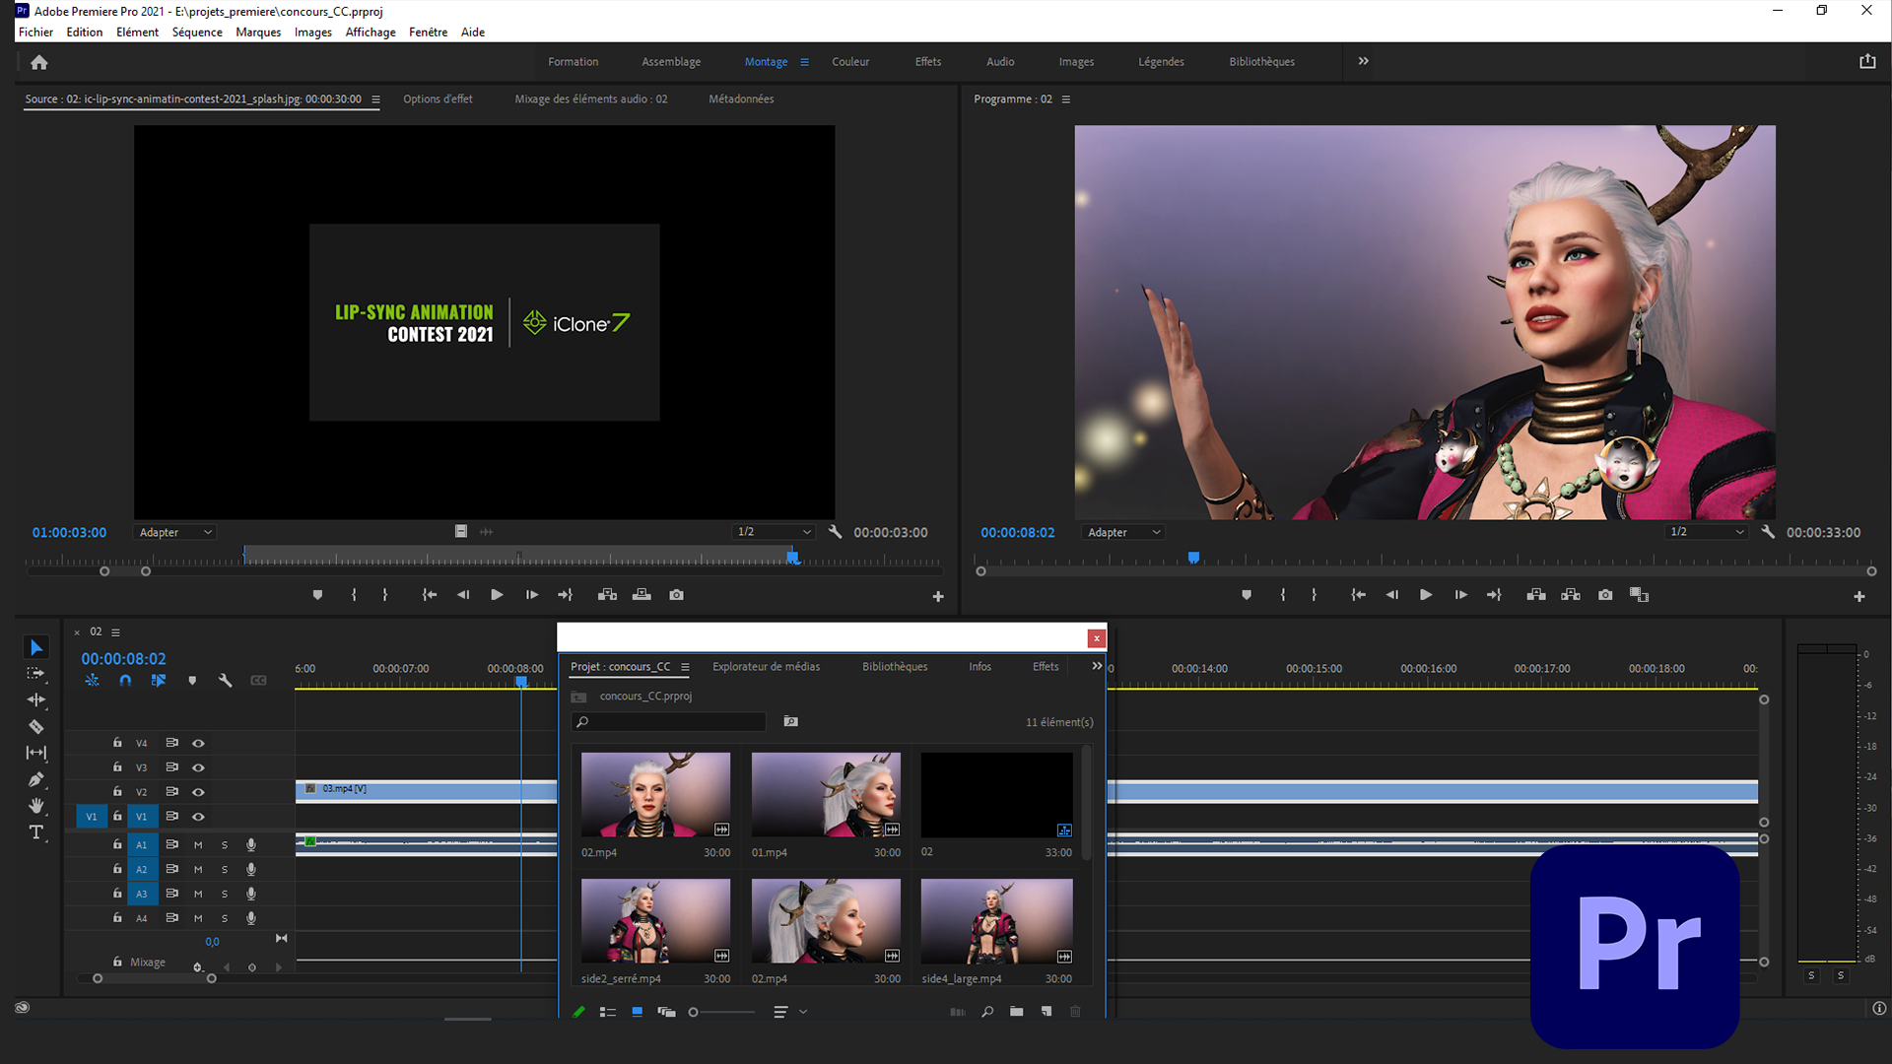Open Programme : 02 panel menu
Image resolution: width=1892 pixels, height=1064 pixels.
(x=1066, y=100)
